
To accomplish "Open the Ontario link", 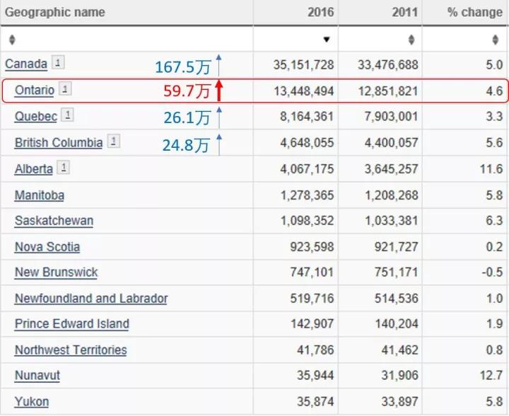I will click(35, 91).
